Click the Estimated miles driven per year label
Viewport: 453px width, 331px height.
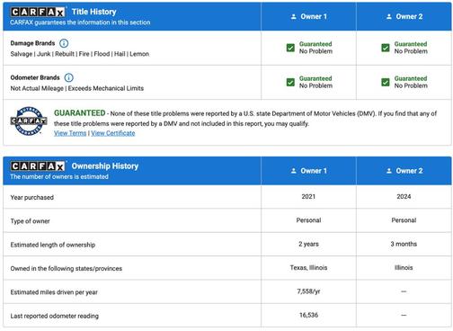point(54,292)
